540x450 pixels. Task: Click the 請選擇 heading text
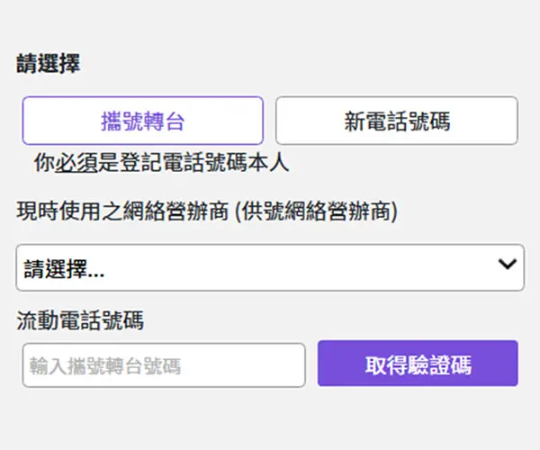coord(48,66)
